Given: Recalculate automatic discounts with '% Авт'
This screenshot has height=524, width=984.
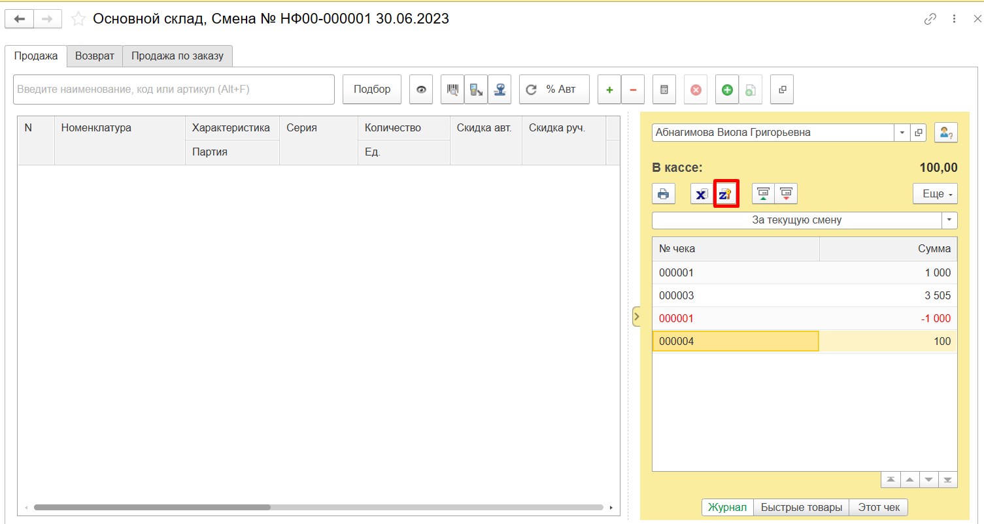Looking at the screenshot, I should coord(554,90).
